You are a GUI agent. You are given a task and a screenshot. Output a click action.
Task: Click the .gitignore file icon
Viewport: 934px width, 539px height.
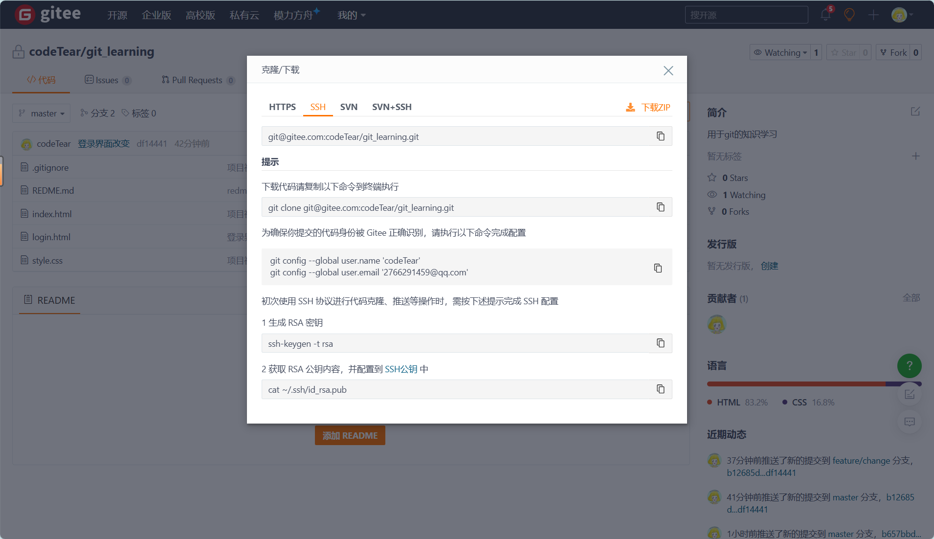click(x=24, y=167)
